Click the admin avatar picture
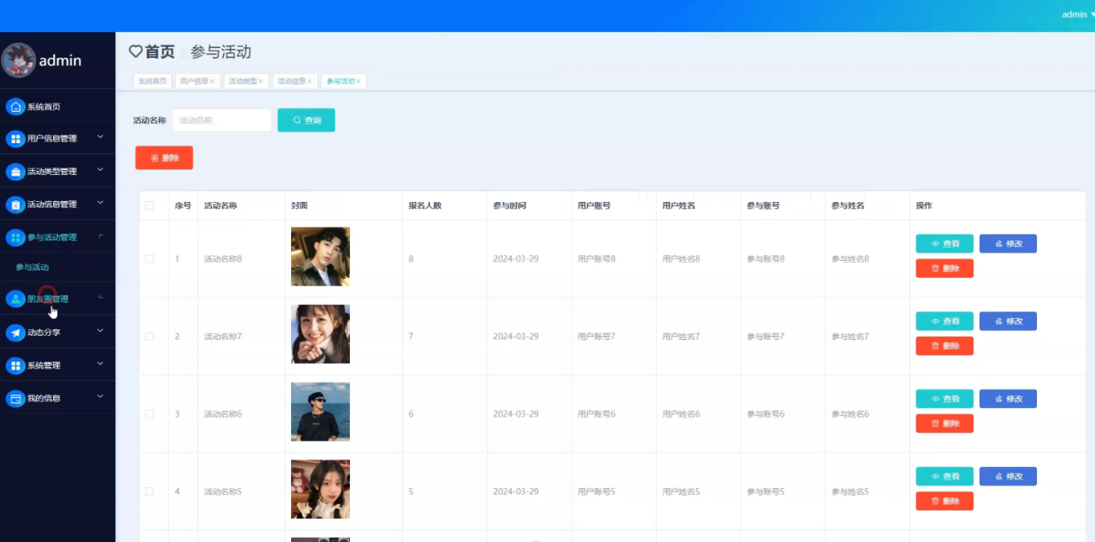1095x542 pixels. [x=18, y=60]
